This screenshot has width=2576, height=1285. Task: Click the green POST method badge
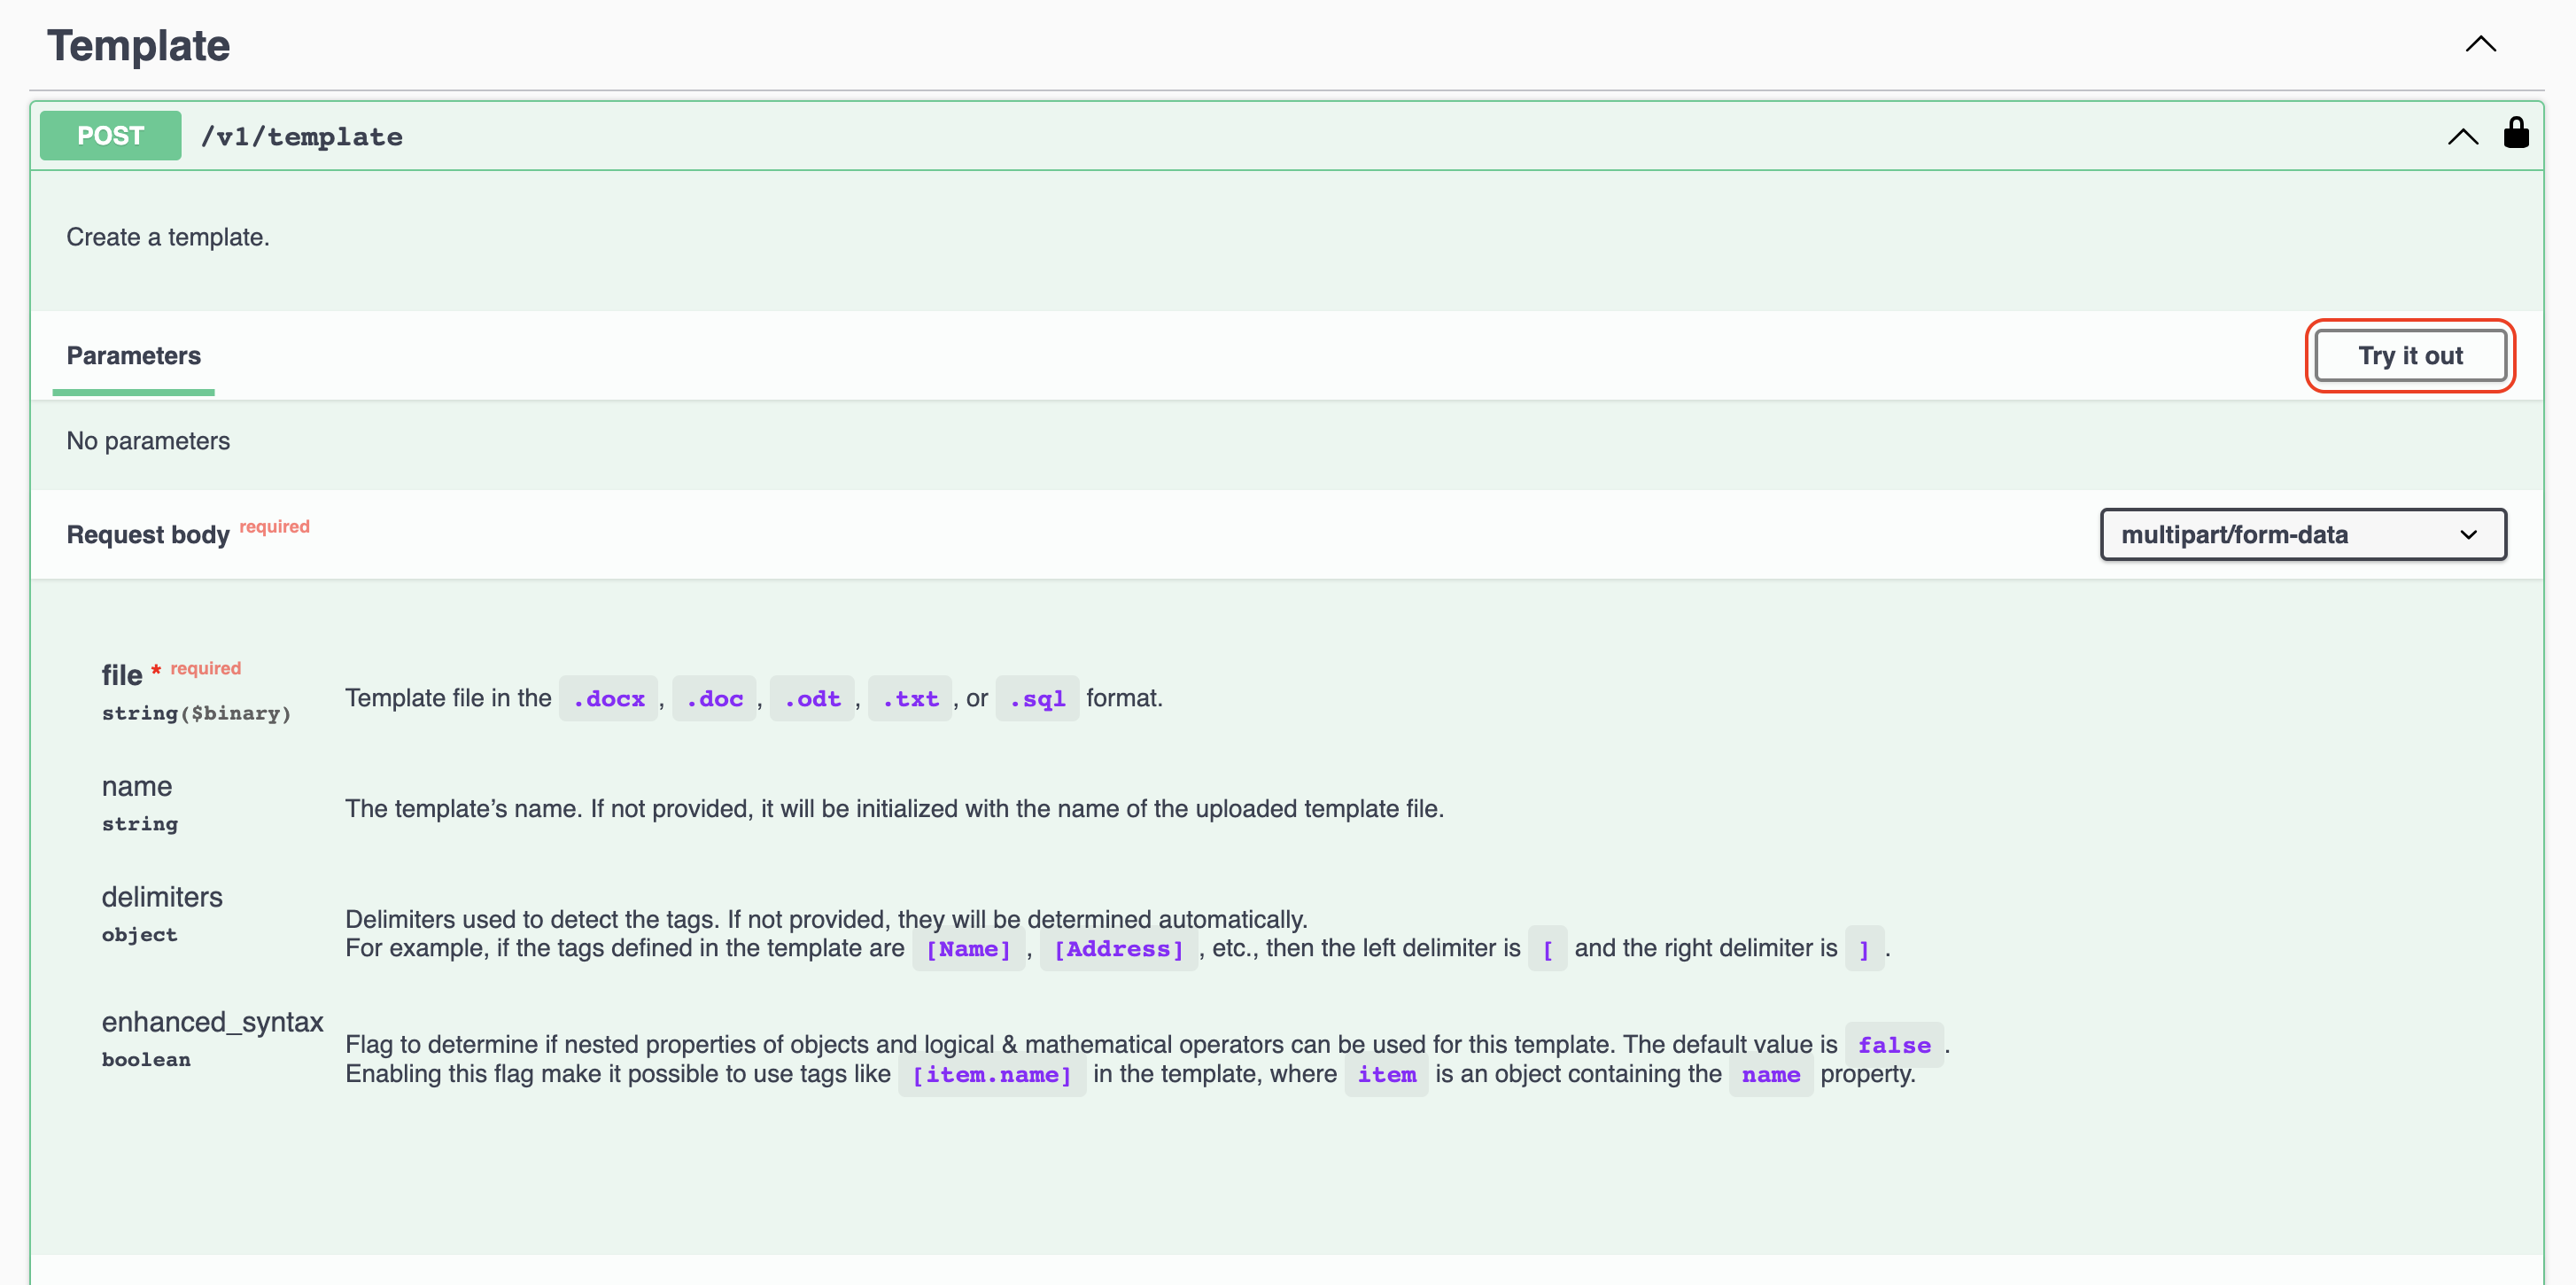pos(110,135)
